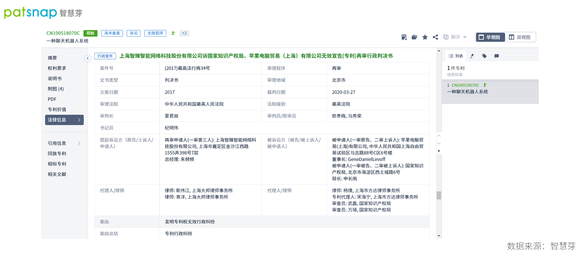Collapse the left navigation sidebar

(88, 58)
